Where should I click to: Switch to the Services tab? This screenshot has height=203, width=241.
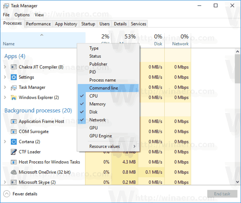[x=139, y=24]
